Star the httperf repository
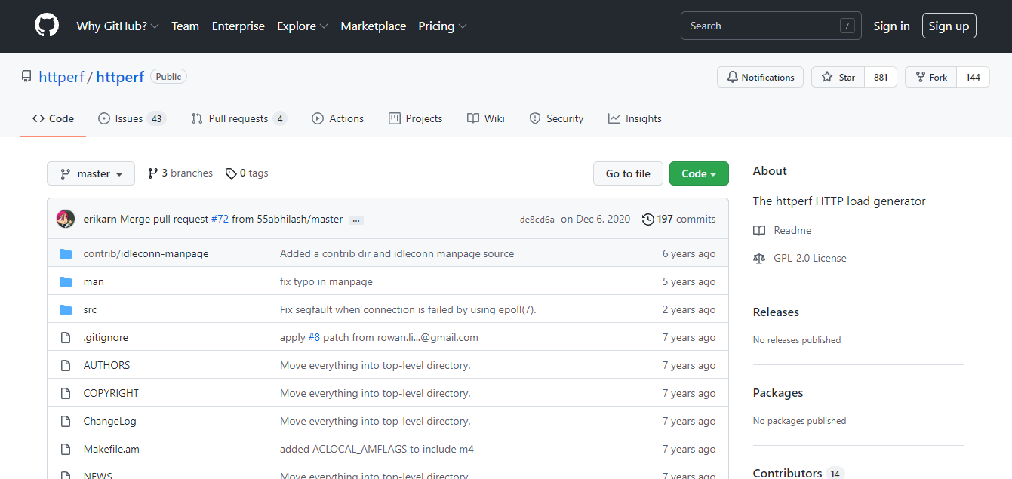This screenshot has width=1012, height=479. [x=838, y=77]
